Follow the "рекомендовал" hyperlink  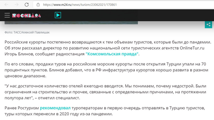pyautogui.click(x=55, y=108)
